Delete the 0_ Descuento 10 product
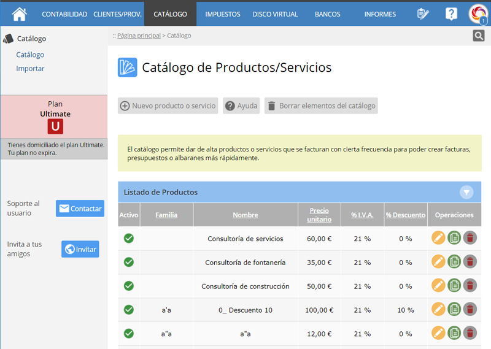Viewport: 491px width, 349px height. 470,309
